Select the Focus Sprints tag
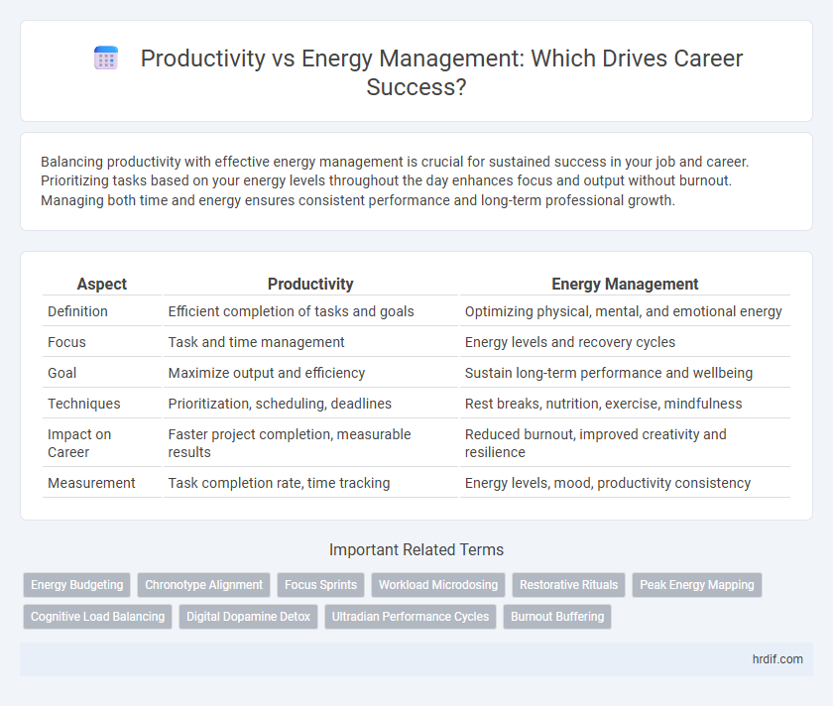 pos(321,585)
